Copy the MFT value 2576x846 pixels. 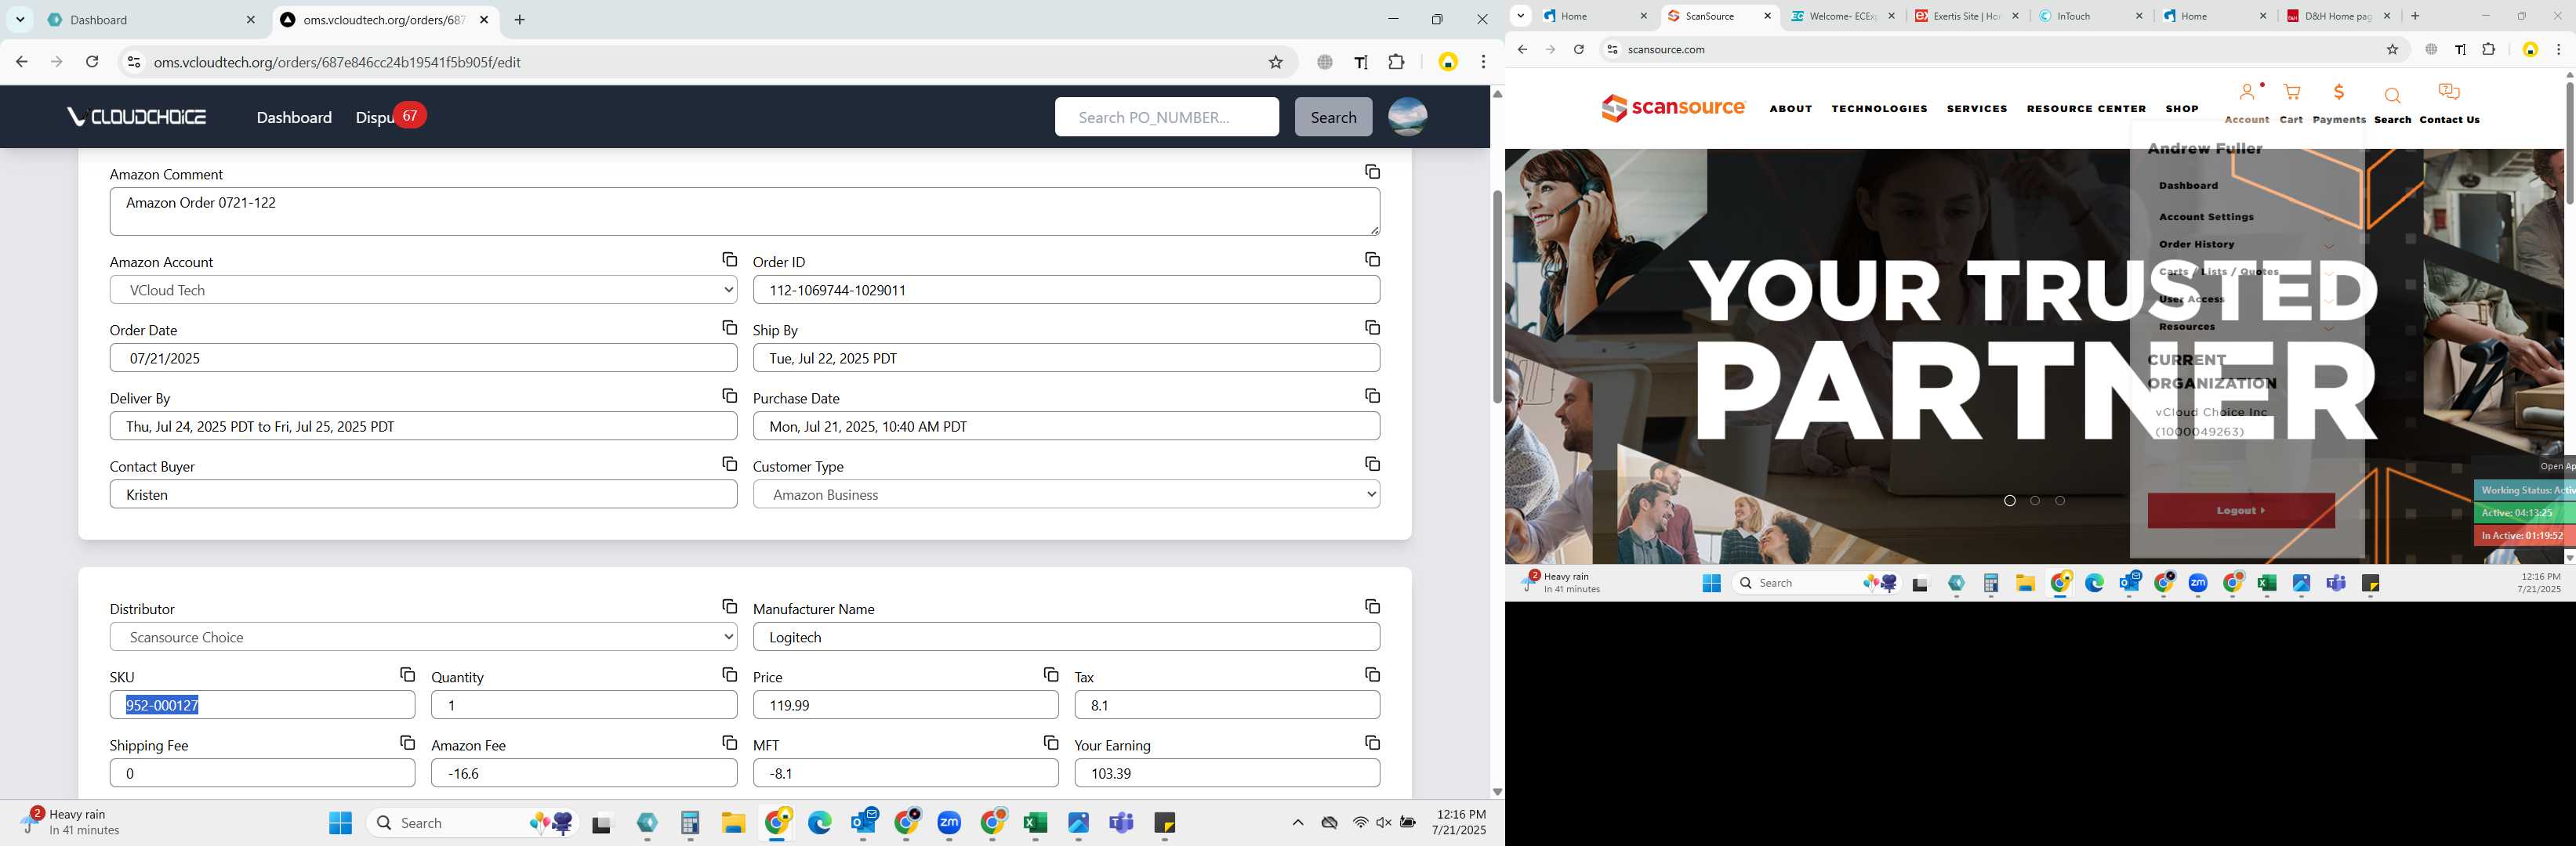(1050, 742)
